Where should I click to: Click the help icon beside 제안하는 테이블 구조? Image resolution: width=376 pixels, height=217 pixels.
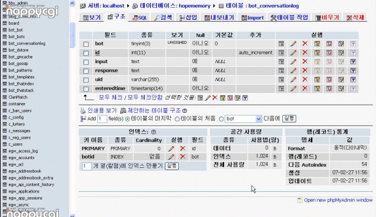184,111
